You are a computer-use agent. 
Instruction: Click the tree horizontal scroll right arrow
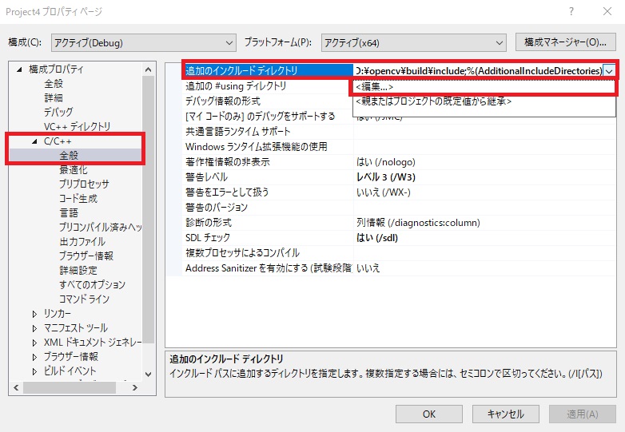pyautogui.click(x=135, y=387)
